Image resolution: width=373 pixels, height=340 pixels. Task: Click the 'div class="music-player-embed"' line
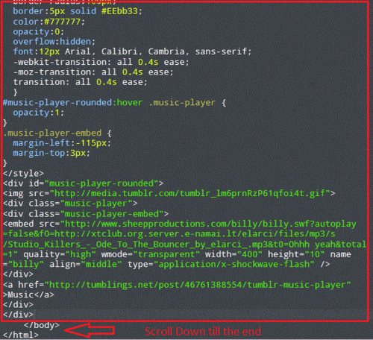click(86, 214)
